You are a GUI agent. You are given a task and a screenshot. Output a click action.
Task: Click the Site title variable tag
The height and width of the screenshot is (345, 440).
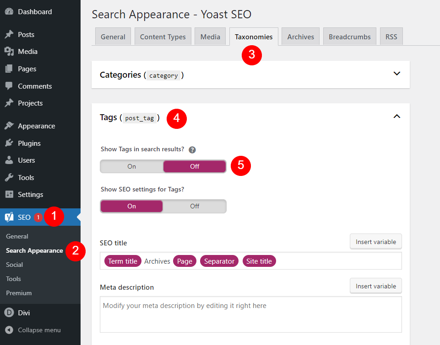[x=259, y=261]
